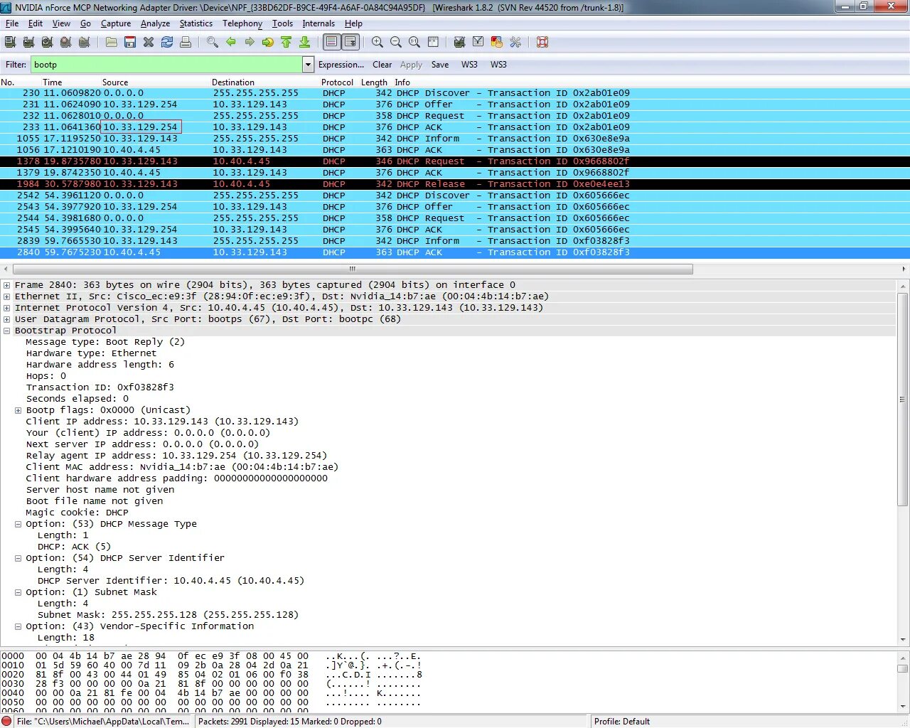Image resolution: width=910 pixels, height=728 pixels.
Task: Reset zoom to normal size
Action: (x=414, y=42)
